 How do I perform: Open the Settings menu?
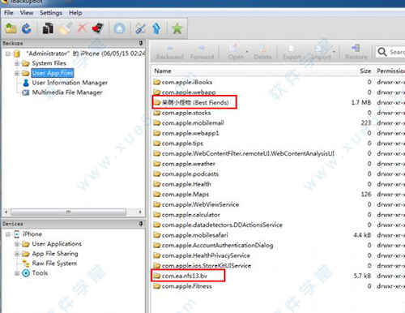[51, 13]
